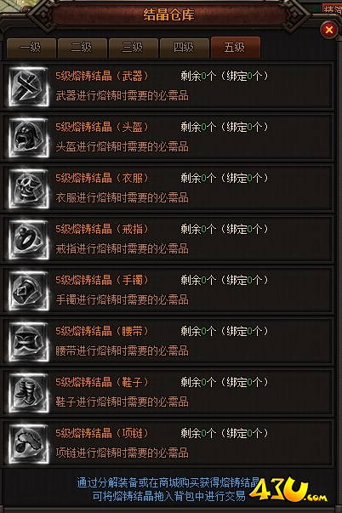Select the shoes (鞋子) crystal icon
The height and width of the screenshot is (513, 342).
[29, 393]
